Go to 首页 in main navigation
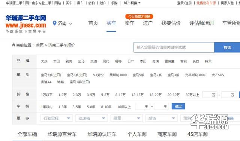Image resolution: width=240 pixels, height=141 pixels. coord(93,23)
